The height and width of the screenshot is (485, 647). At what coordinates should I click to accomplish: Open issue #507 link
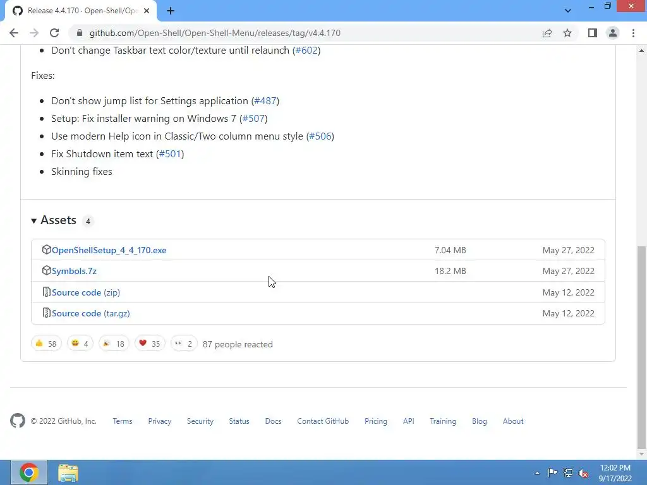tap(253, 119)
